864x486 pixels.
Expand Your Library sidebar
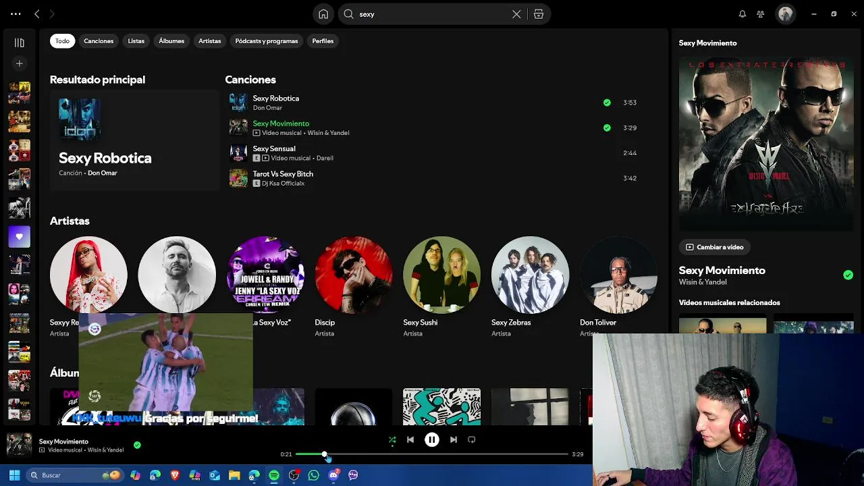[x=19, y=43]
